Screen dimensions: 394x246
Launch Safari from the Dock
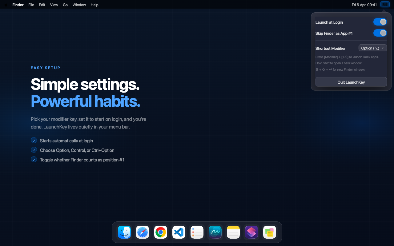(143, 232)
